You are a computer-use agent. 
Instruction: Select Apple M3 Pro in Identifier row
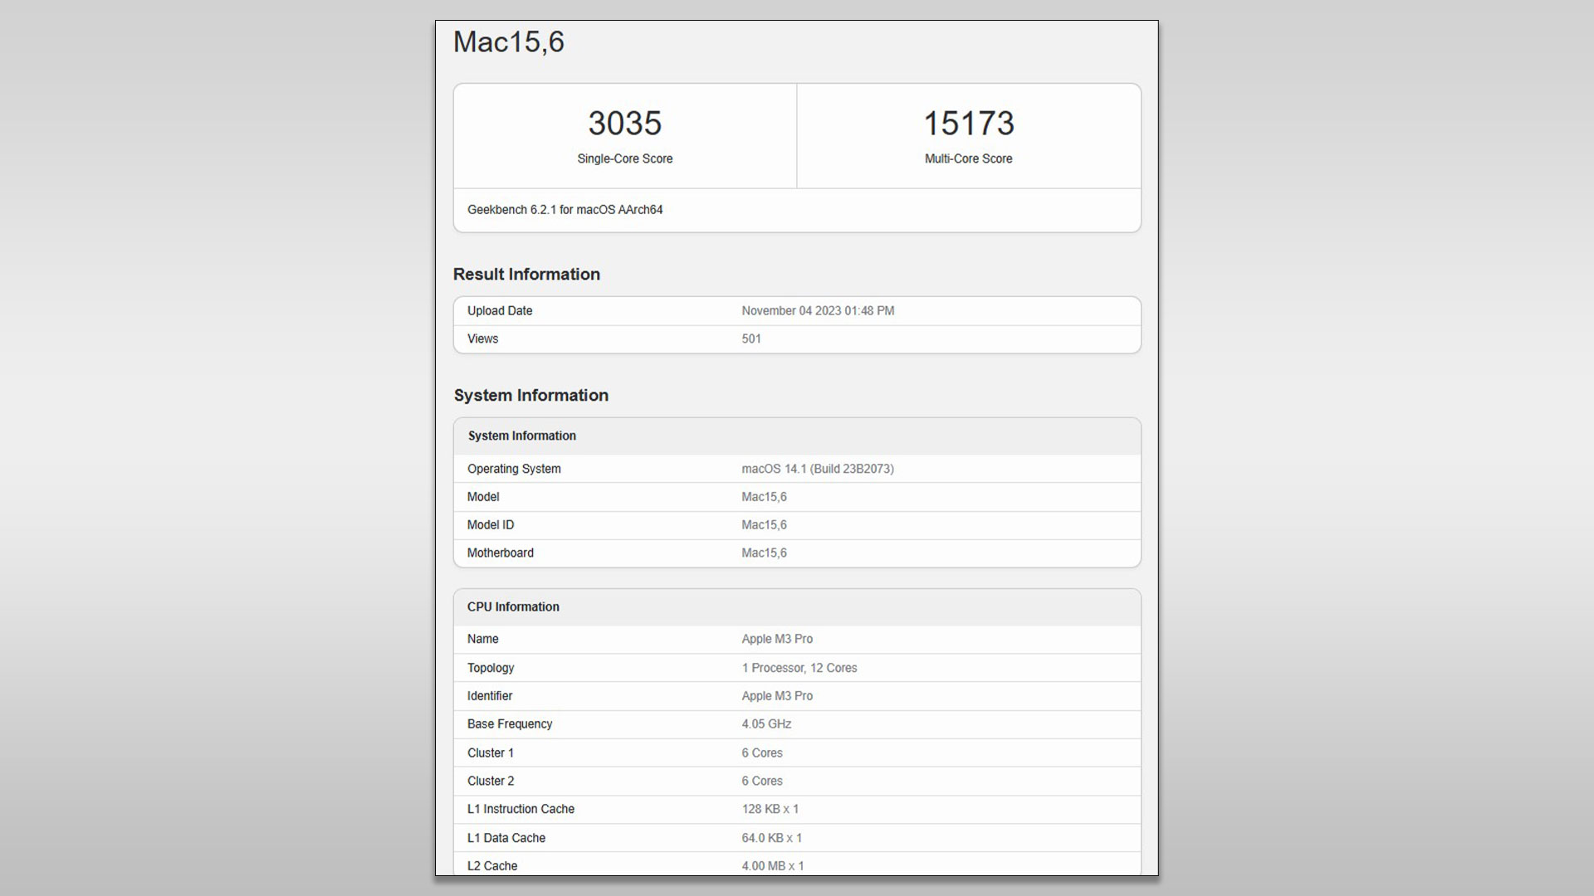pos(777,696)
